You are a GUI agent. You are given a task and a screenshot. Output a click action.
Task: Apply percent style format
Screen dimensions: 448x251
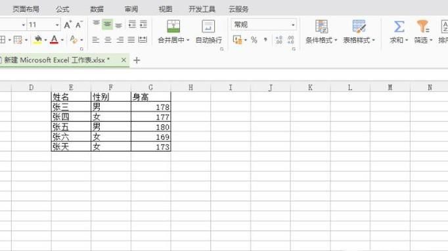click(x=254, y=39)
